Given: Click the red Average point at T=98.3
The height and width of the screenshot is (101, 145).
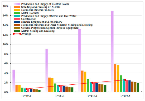Looking at the screenshot, I should point(60,86).
